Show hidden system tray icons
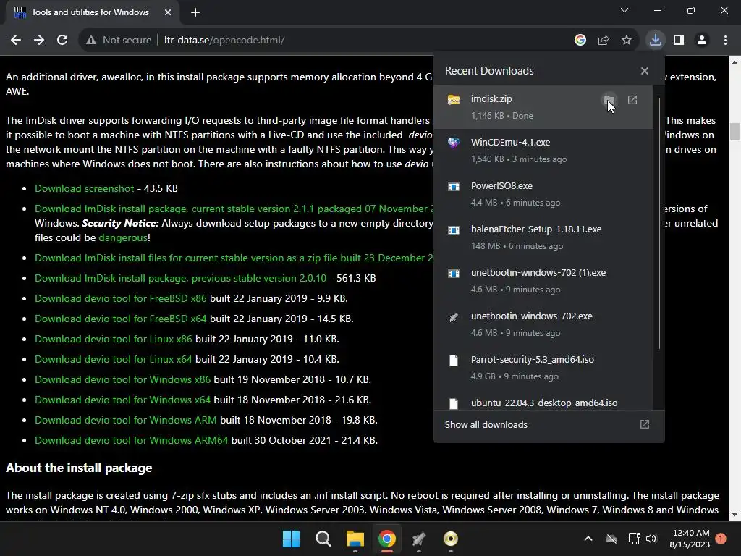The image size is (741, 556). coord(588,539)
